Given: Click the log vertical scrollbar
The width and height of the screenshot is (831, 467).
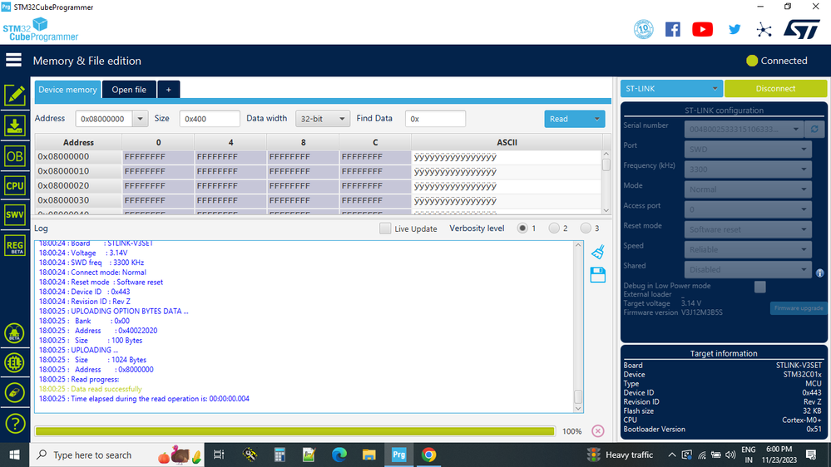Looking at the screenshot, I should (578, 327).
